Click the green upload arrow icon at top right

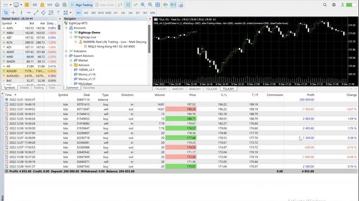343,5
